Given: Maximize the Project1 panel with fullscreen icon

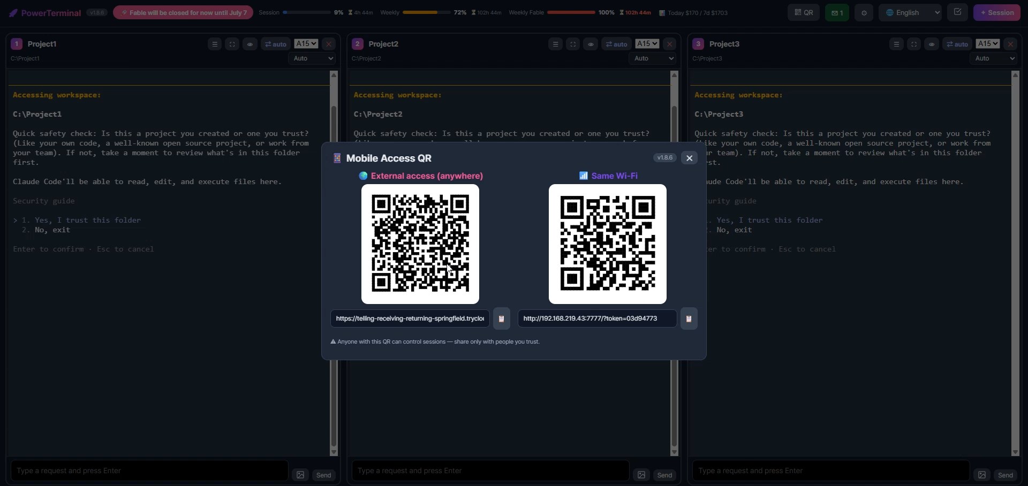Looking at the screenshot, I should pyautogui.click(x=232, y=44).
